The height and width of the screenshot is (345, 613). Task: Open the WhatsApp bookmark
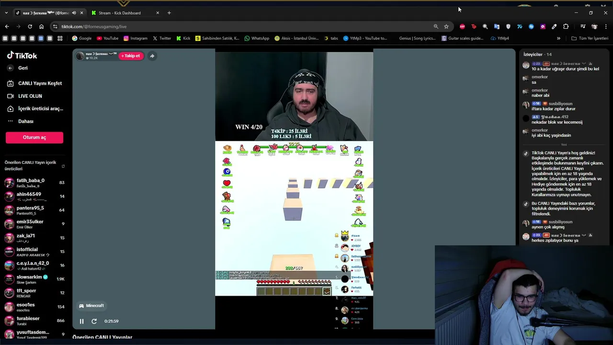pos(257,38)
